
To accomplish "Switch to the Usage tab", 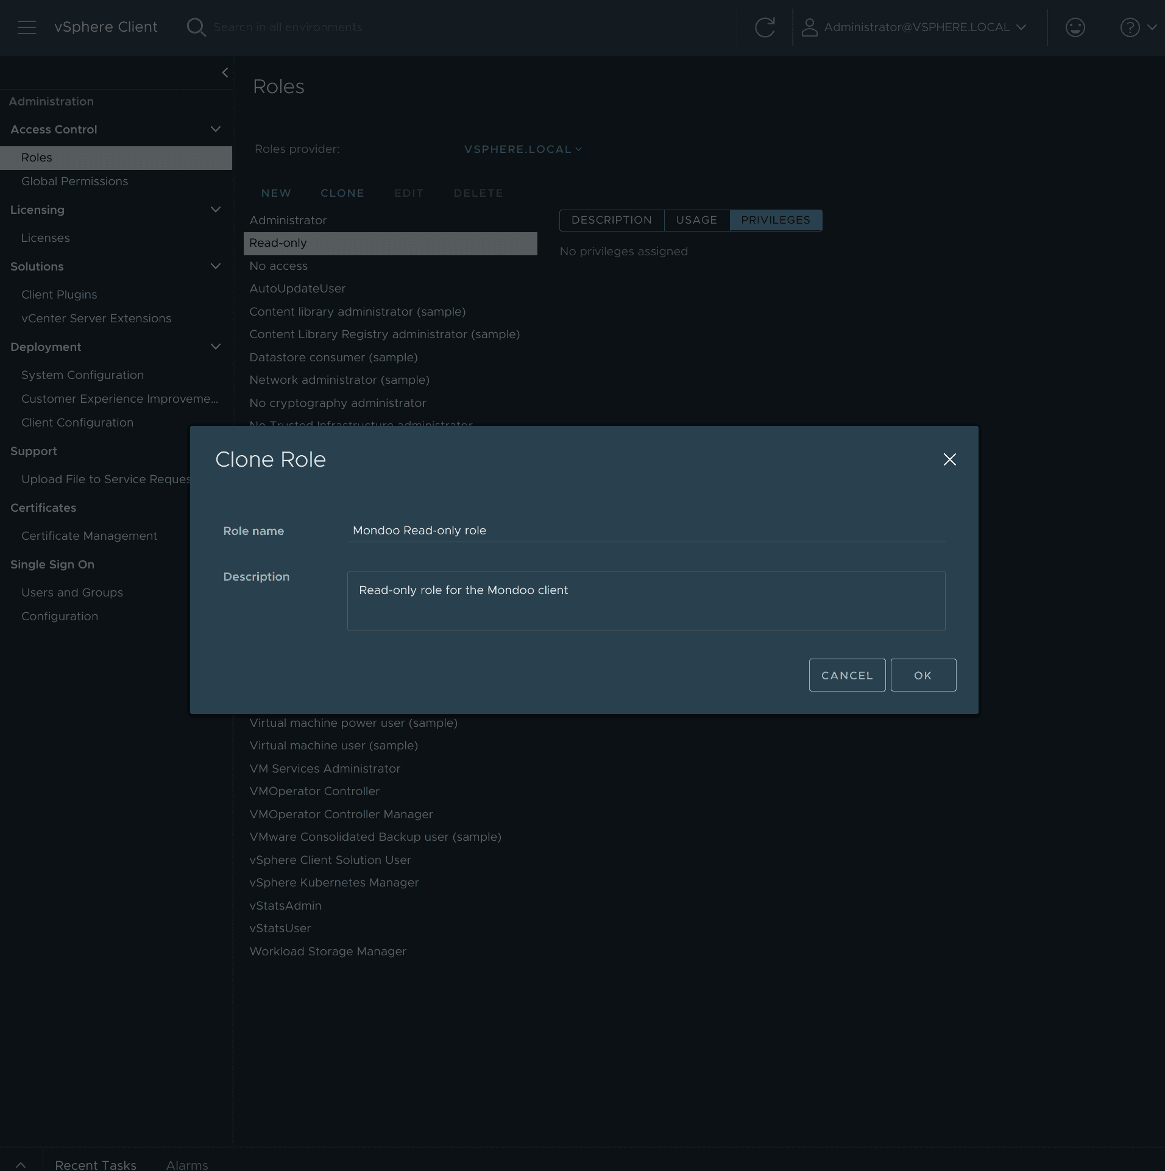I will click(x=696, y=220).
